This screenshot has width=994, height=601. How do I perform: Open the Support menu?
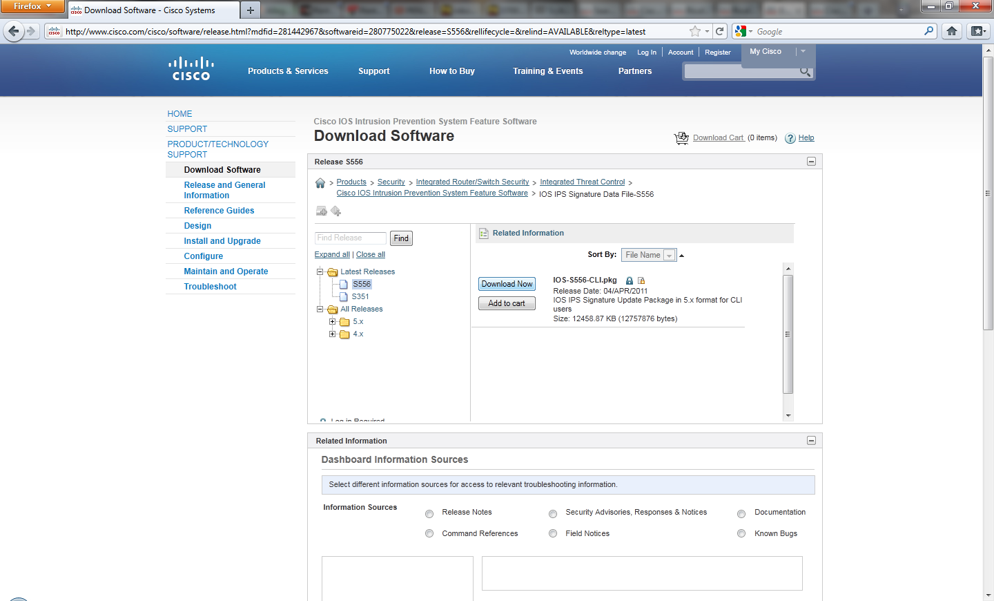tap(374, 71)
